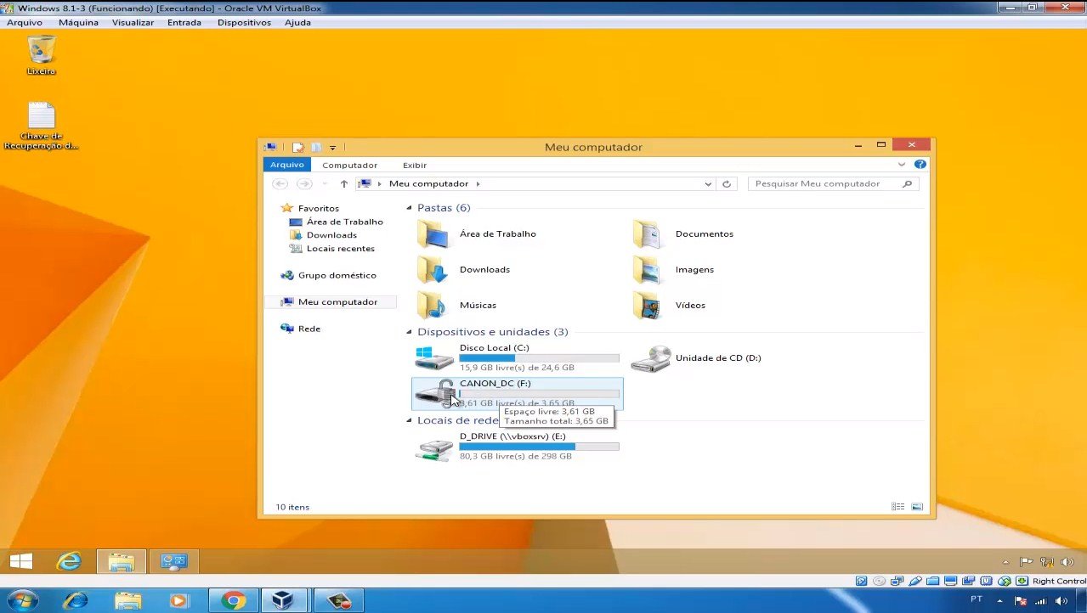Click the refresh button in address bar

tap(727, 183)
